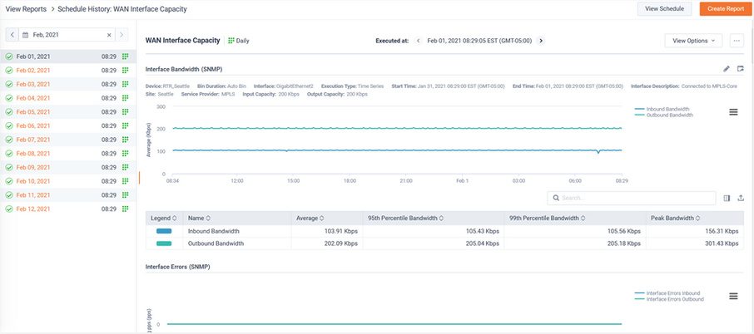Click the View Schedule button
This screenshot has height=334, width=754.
pos(665,8)
